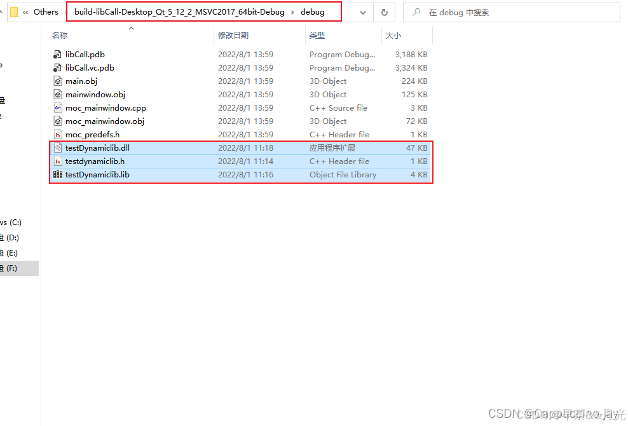Sort files by 大小 column
The height and width of the screenshot is (426, 628).
coord(393,35)
